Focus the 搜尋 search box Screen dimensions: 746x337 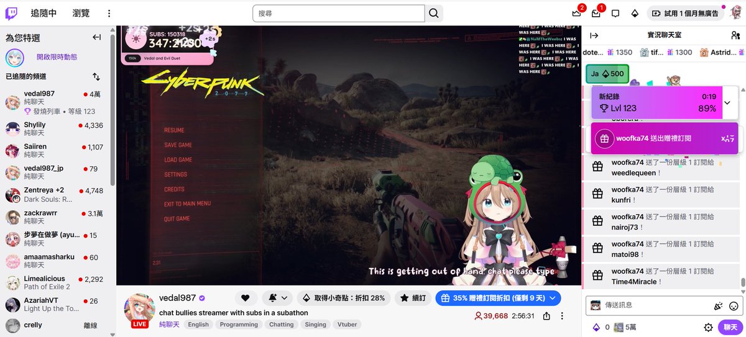tap(338, 13)
